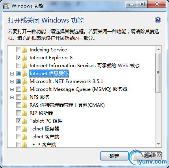Uncheck the Internet Explorer 8 checkbox
This screenshot has width=169, height=168.
tap(19, 58)
